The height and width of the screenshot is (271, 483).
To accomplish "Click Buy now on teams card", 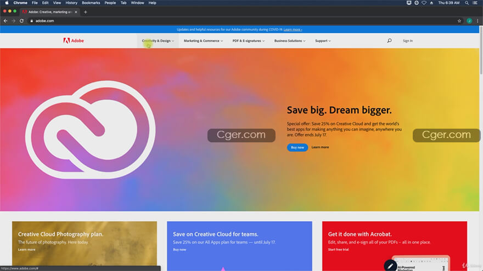I will coord(179,250).
